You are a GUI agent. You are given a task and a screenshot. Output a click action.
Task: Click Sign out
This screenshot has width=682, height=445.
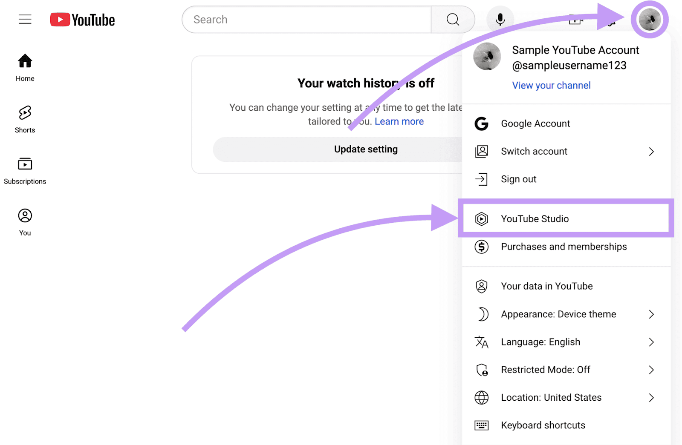click(518, 179)
